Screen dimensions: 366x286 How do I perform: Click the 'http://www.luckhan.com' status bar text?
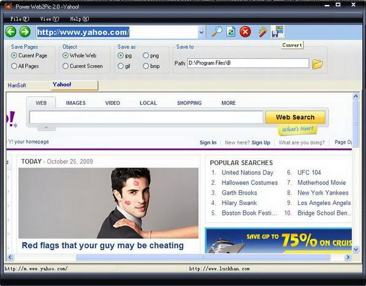click(x=219, y=269)
